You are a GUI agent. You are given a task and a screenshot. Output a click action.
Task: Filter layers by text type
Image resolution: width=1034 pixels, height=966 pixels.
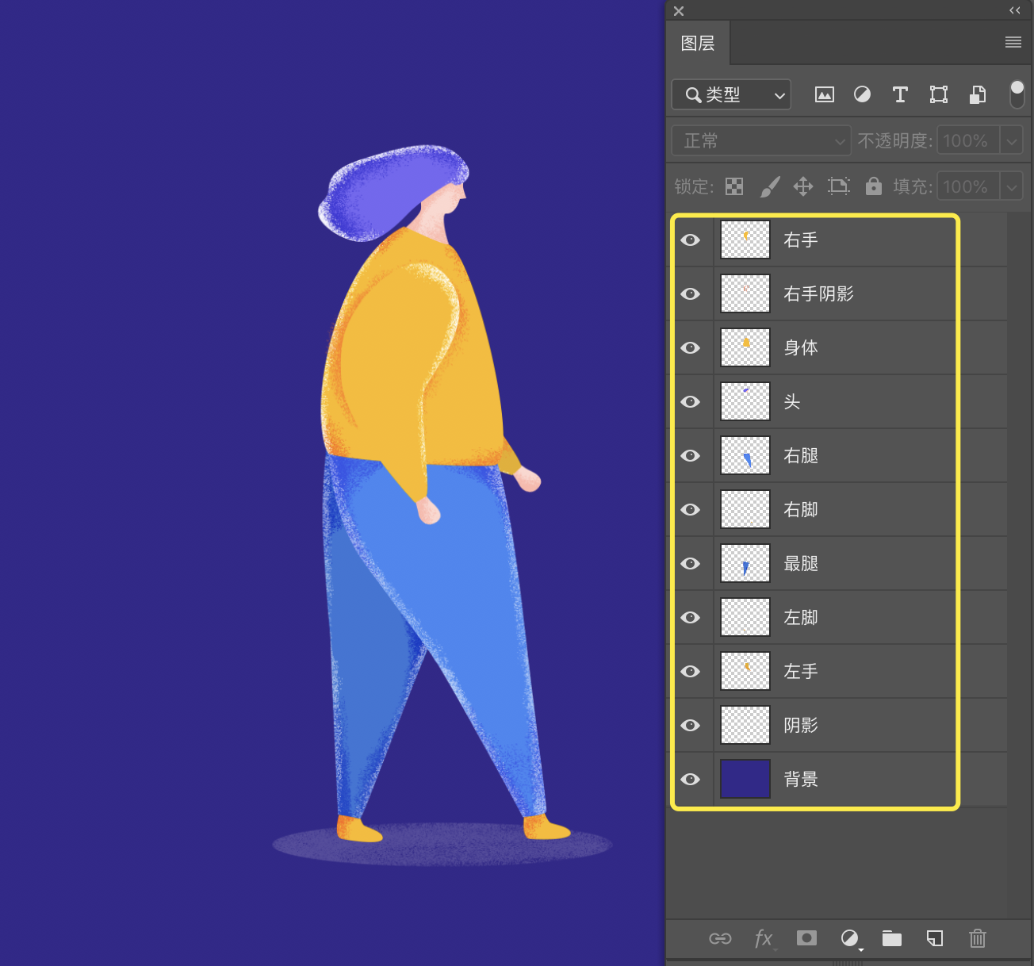[900, 95]
